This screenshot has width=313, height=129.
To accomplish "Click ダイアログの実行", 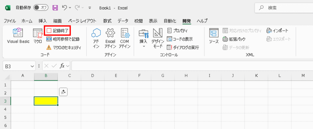I will 183,47.
